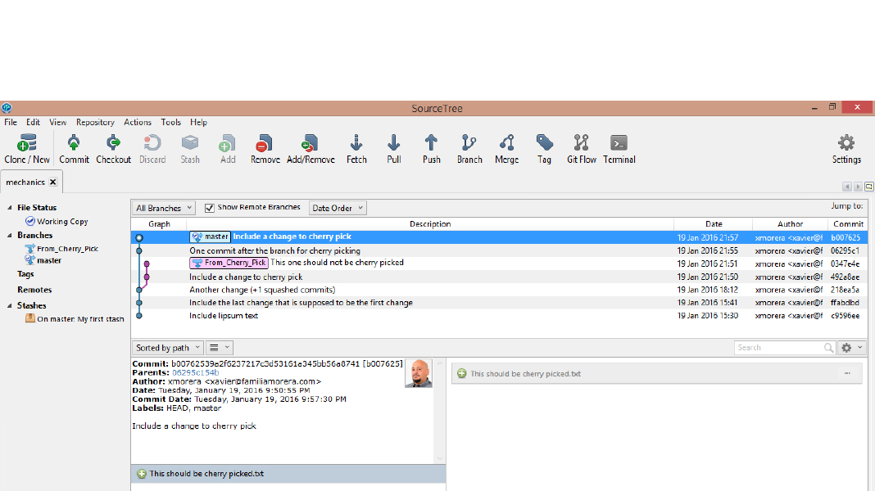
Task: Open the tab list button at right edge
Action: (869, 187)
